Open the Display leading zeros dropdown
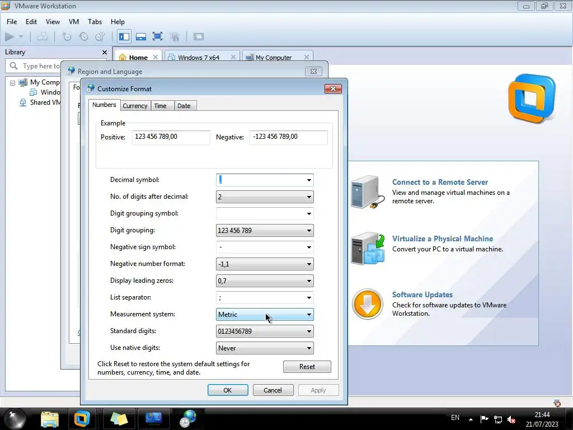Screen dimensions: 573x430 (x=265, y=281)
